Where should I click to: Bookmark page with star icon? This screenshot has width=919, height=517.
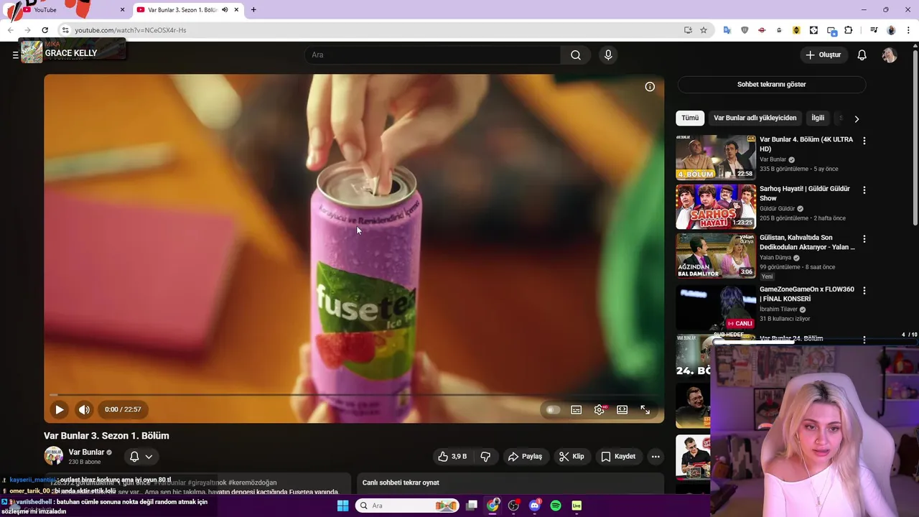tap(704, 30)
